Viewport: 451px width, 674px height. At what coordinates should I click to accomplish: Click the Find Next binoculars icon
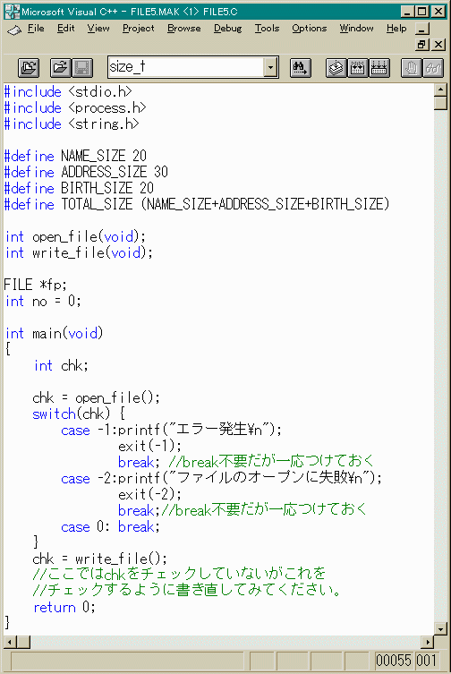click(x=300, y=67)
